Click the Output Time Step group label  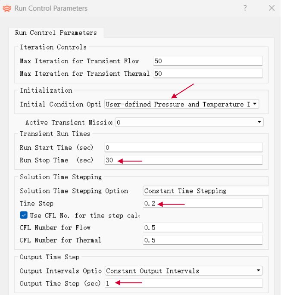(50, 257)
